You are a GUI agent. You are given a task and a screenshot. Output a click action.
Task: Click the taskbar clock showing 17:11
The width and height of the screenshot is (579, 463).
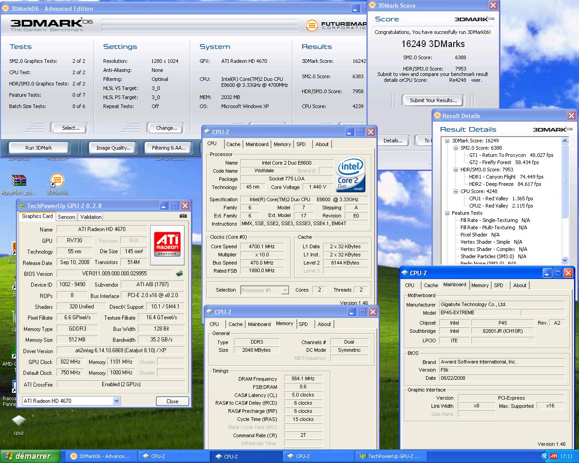(x=566, y=456)
